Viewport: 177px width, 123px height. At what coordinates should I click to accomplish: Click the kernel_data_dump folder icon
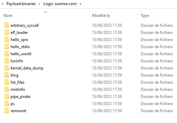6,68
